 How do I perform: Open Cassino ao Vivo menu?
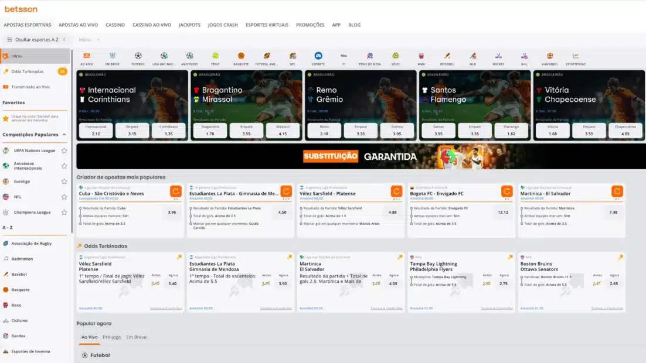(152, 25)
